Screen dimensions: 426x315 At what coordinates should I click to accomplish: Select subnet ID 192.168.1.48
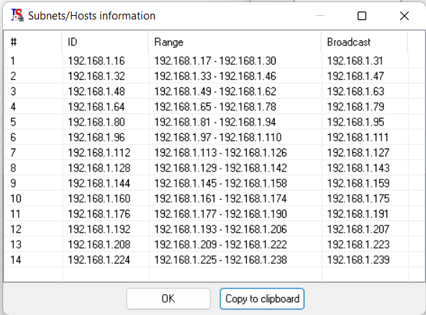pyautogui.click(x=96, y=92)
